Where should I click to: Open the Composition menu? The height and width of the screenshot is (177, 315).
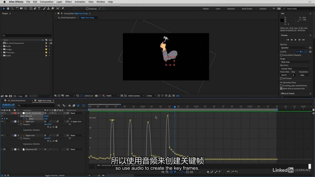[x=47, y=2]
